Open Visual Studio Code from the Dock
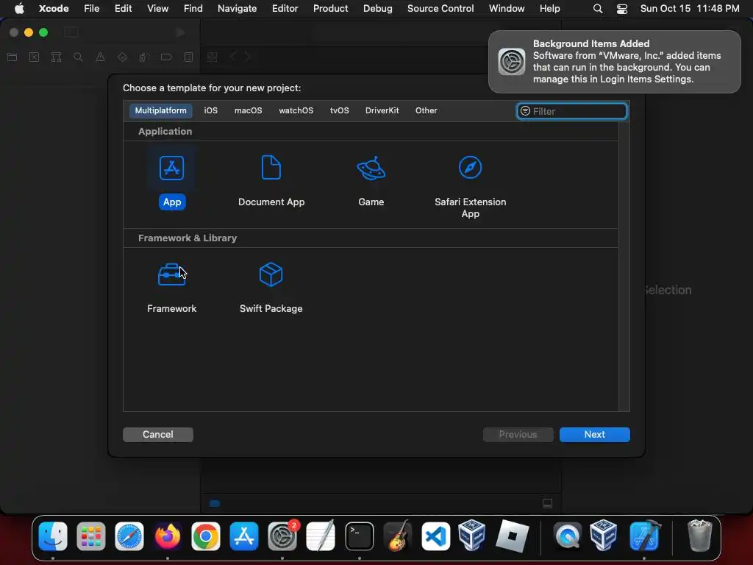Viewport: 753px width, 565px height. 435,536
